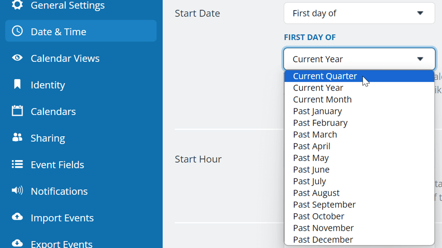Click the General Settings gear icon
Image resolution: width=442 pixels, height=248 pixels.
point(17,5)
